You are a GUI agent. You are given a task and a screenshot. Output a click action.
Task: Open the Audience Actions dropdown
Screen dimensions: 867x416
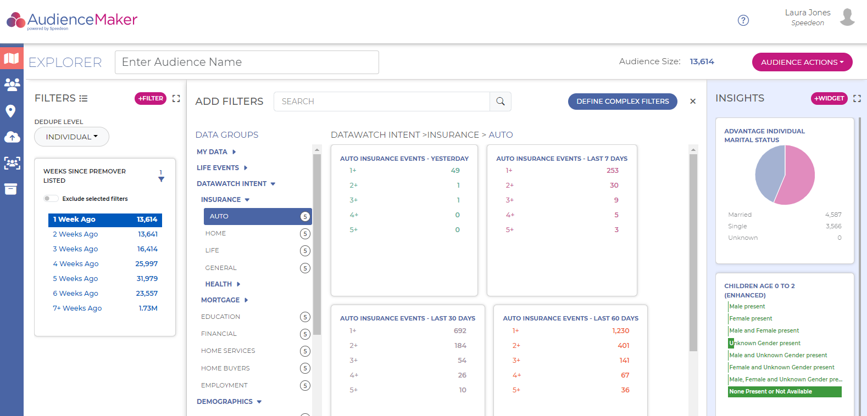point(802,62)
